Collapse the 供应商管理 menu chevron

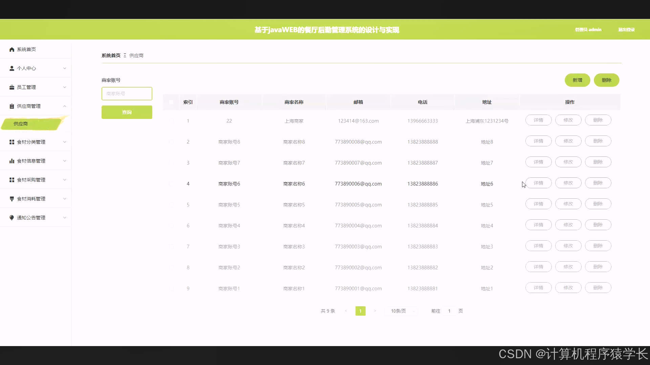[x=65, y=106]
